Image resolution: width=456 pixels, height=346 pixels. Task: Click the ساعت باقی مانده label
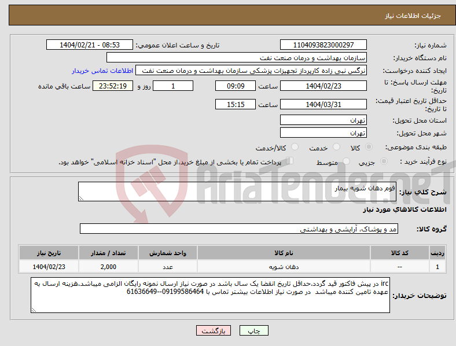(64, 86)
